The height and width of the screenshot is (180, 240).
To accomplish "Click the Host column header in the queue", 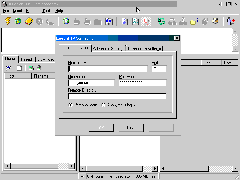I will 18,76.
